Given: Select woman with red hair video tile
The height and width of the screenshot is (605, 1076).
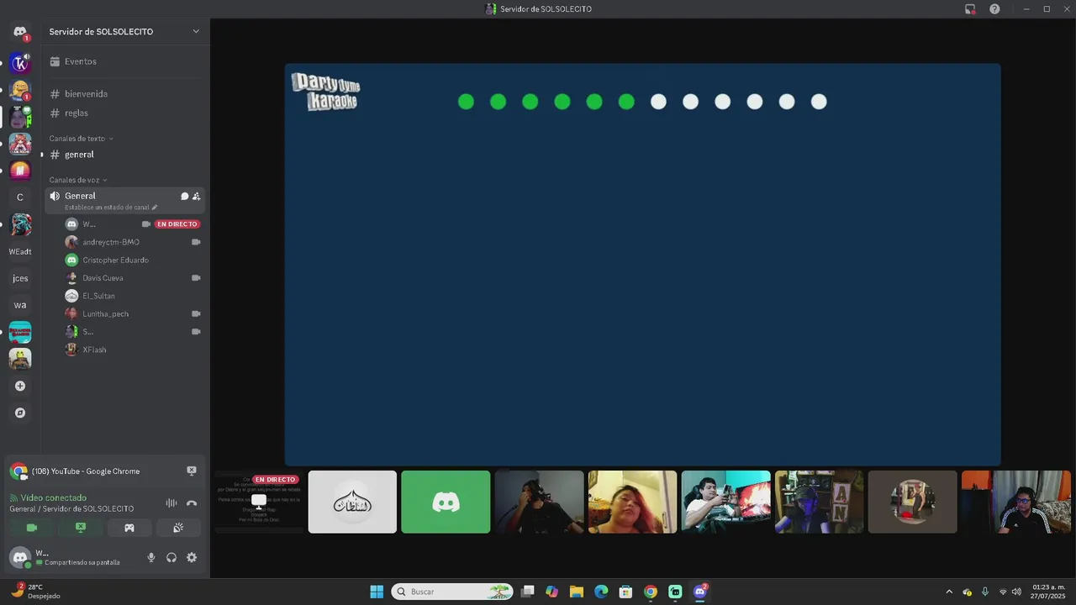Looking at the screenshot, I should (x=632, y=502).
